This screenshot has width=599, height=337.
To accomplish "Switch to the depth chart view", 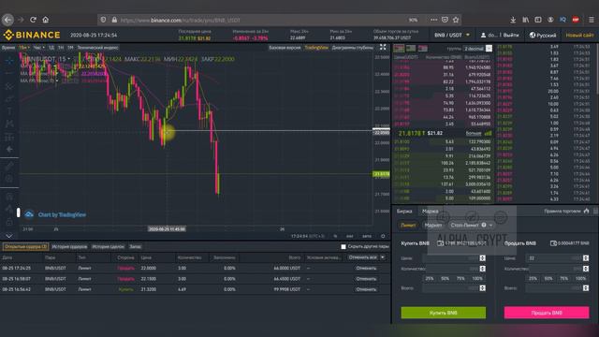I will click(x=352, y=48).
